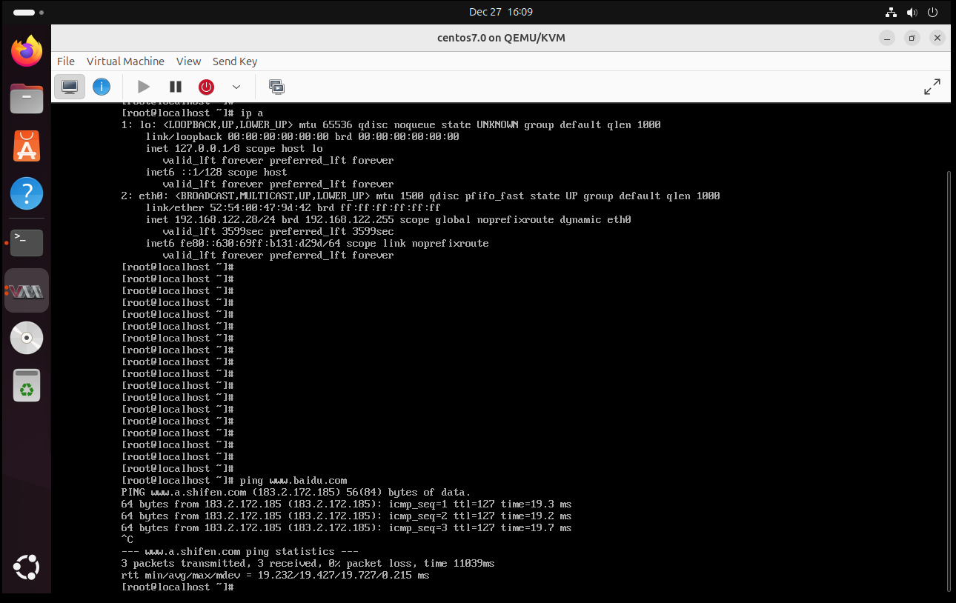The image size is (956, 603).
Task: Open the disc drive dock icon
Action: tap(27, 338)
